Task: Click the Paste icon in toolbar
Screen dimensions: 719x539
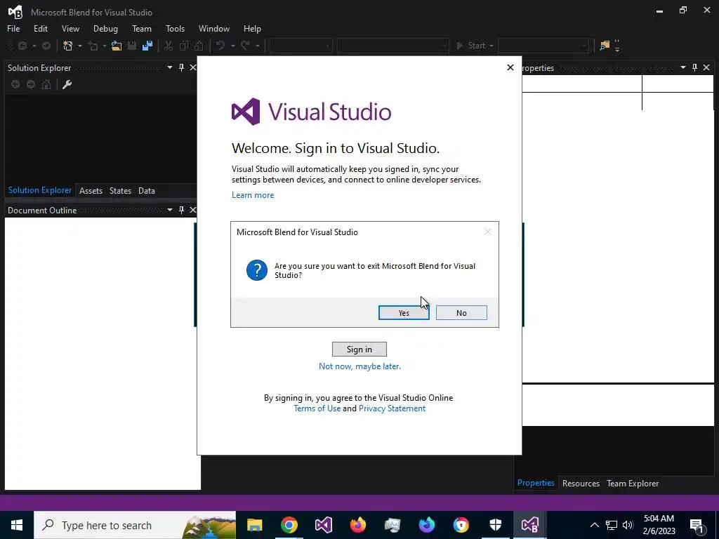Action: point(199,46)
